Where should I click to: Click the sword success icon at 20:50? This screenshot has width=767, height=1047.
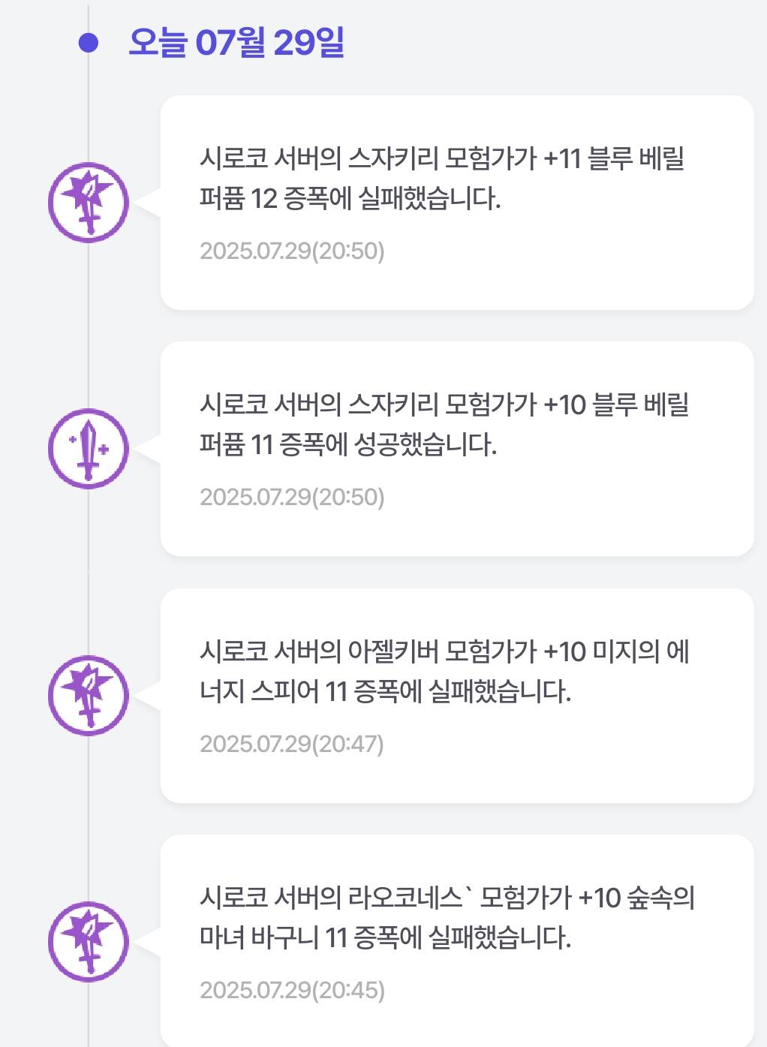click(x=89, y=449)
